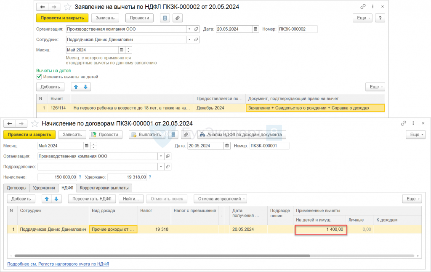Open the calendar for Дата 20.05.2024 in Заявление
Image resolution: width=431 pixels, height=272 pixels.
pos(255,29)
